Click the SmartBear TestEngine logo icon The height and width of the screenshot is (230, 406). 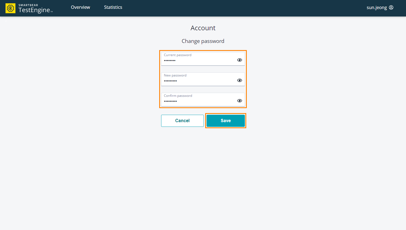[x=10, y=8]
